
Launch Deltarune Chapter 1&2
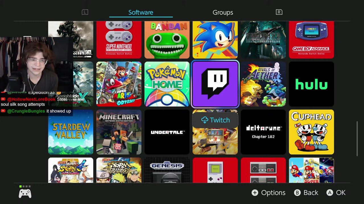[263, 132]
